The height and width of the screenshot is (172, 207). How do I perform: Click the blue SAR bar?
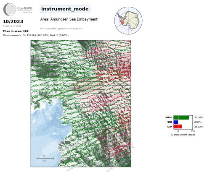point(176,122)
